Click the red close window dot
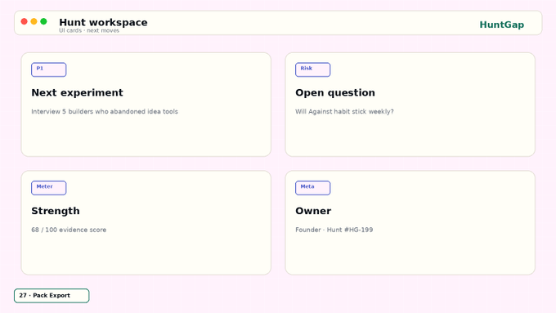This screenshot has width=556, height=313. (24, 21)
